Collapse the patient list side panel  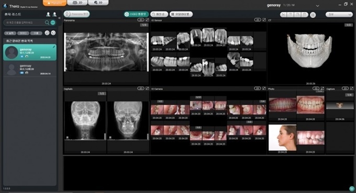point(59,18)
